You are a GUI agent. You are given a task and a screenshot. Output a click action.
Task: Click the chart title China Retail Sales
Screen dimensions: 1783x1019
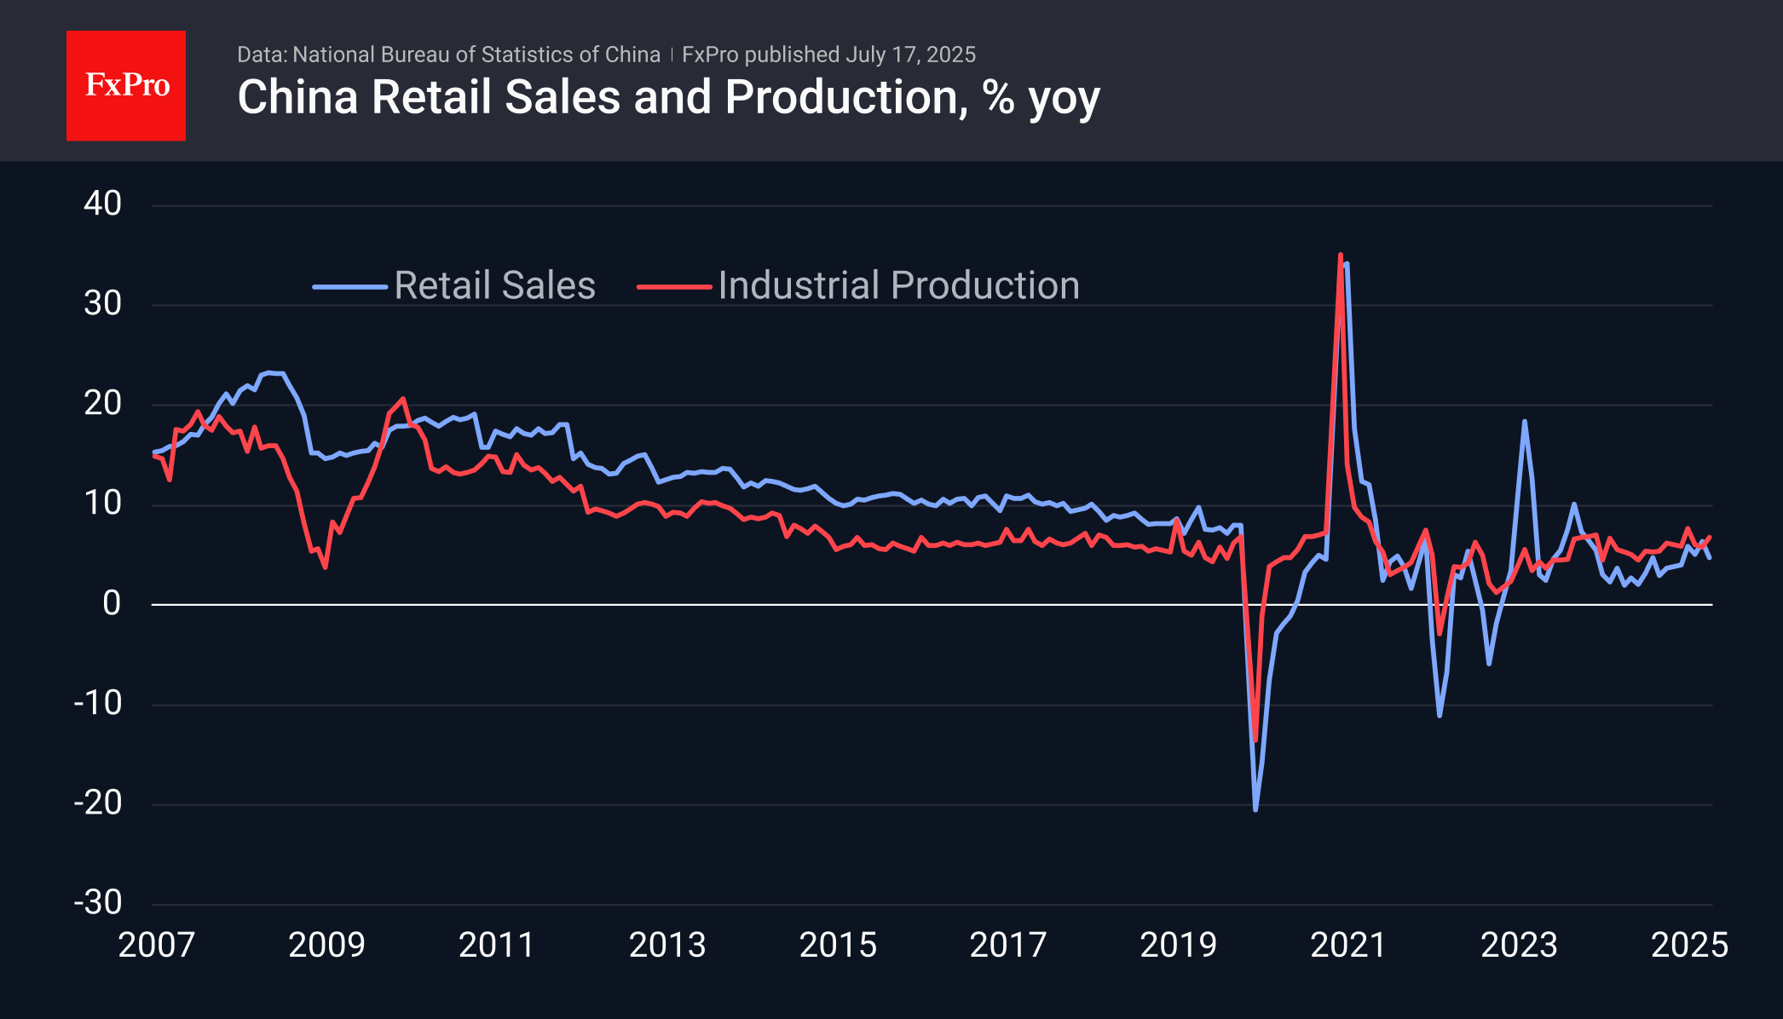668,98
